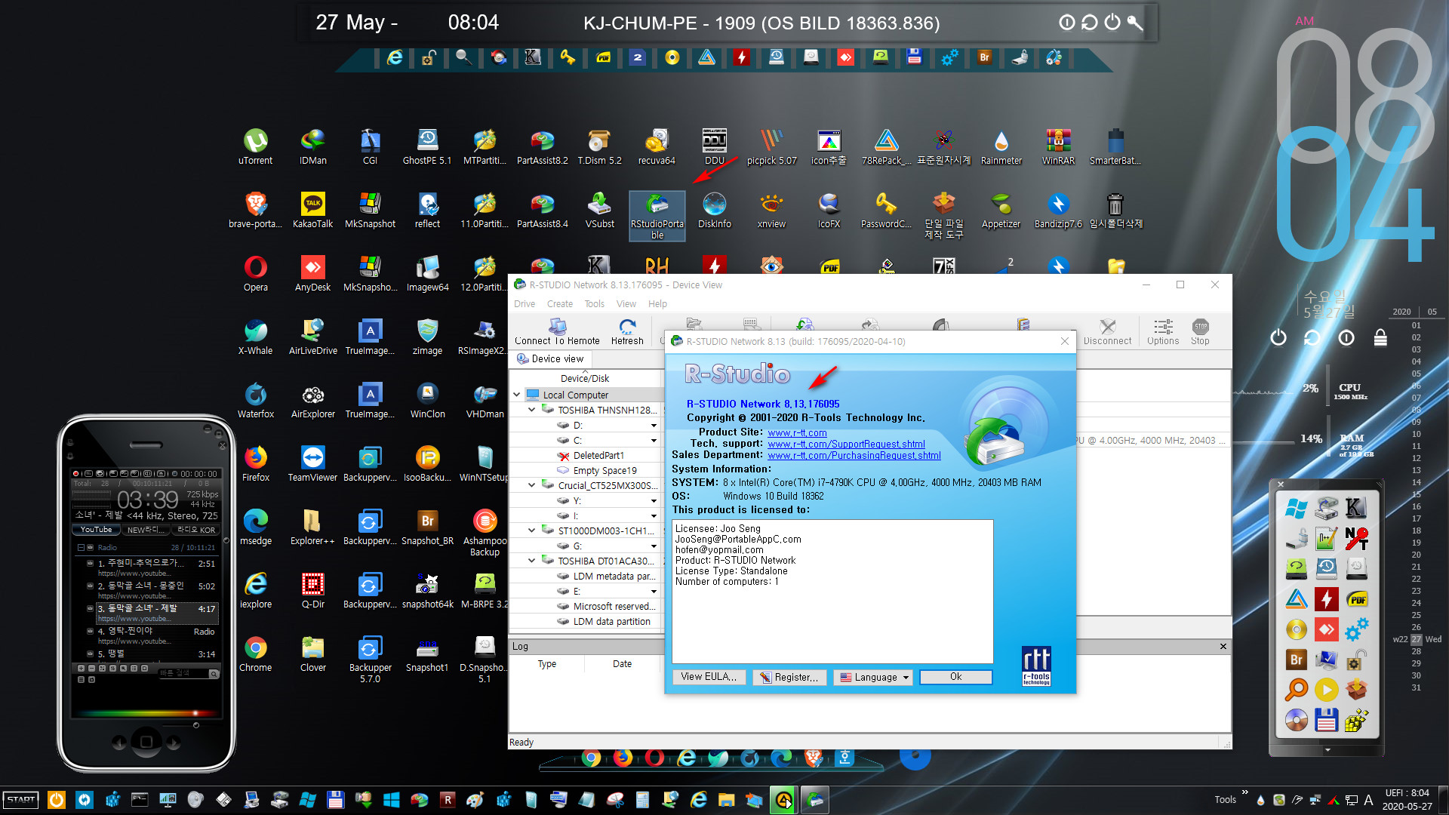
Task: Open the Q-Dir desktop icon
Action: pyautogui.click(x=312, y=591)
